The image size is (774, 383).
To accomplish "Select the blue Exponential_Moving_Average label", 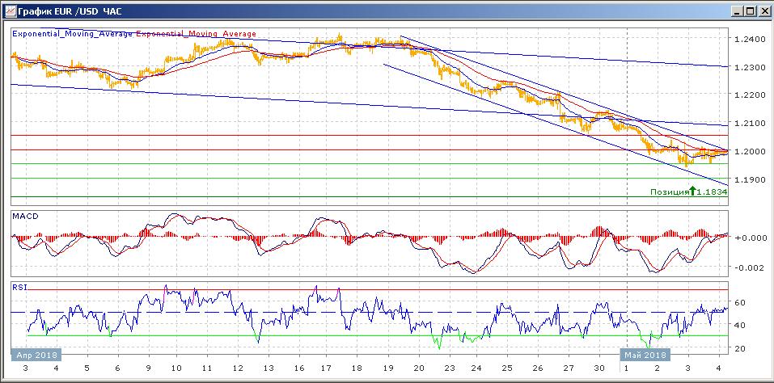I will point(73,34).
